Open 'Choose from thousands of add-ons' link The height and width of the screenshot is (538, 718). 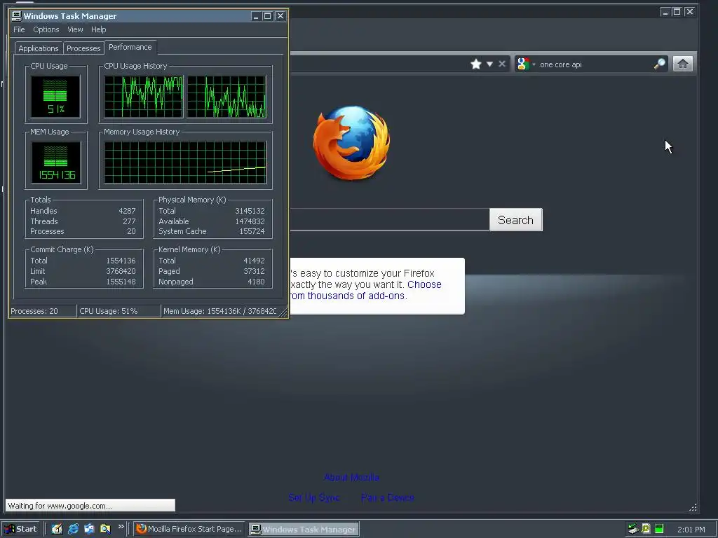366,290
